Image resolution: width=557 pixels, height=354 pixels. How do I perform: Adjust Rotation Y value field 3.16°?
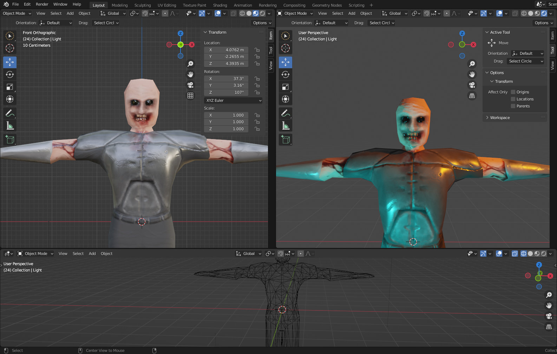click(226, 85)
